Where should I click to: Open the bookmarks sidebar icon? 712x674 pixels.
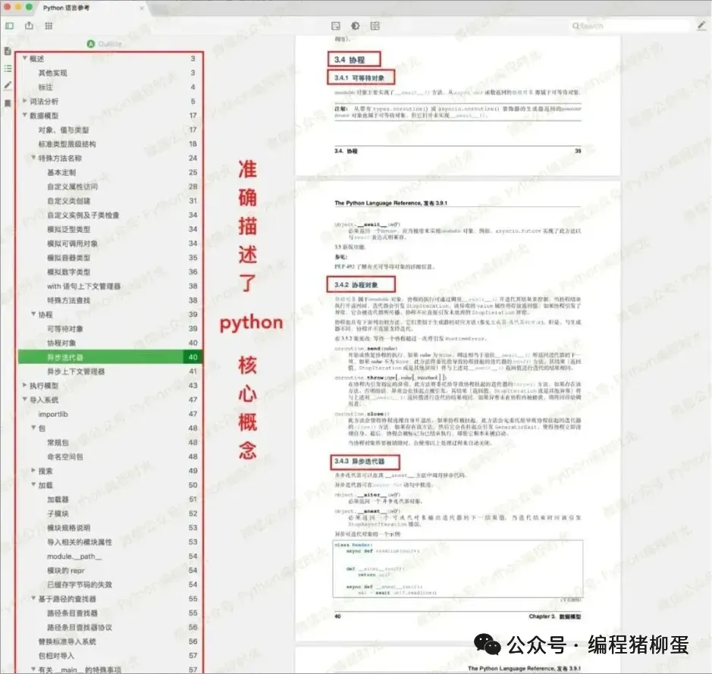(x=8, y=103)
